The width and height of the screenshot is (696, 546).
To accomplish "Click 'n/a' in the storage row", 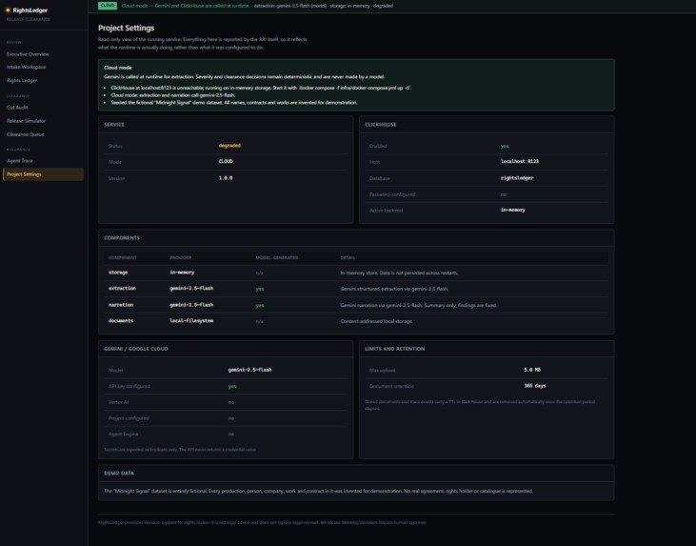I will (x=259, y=273).
